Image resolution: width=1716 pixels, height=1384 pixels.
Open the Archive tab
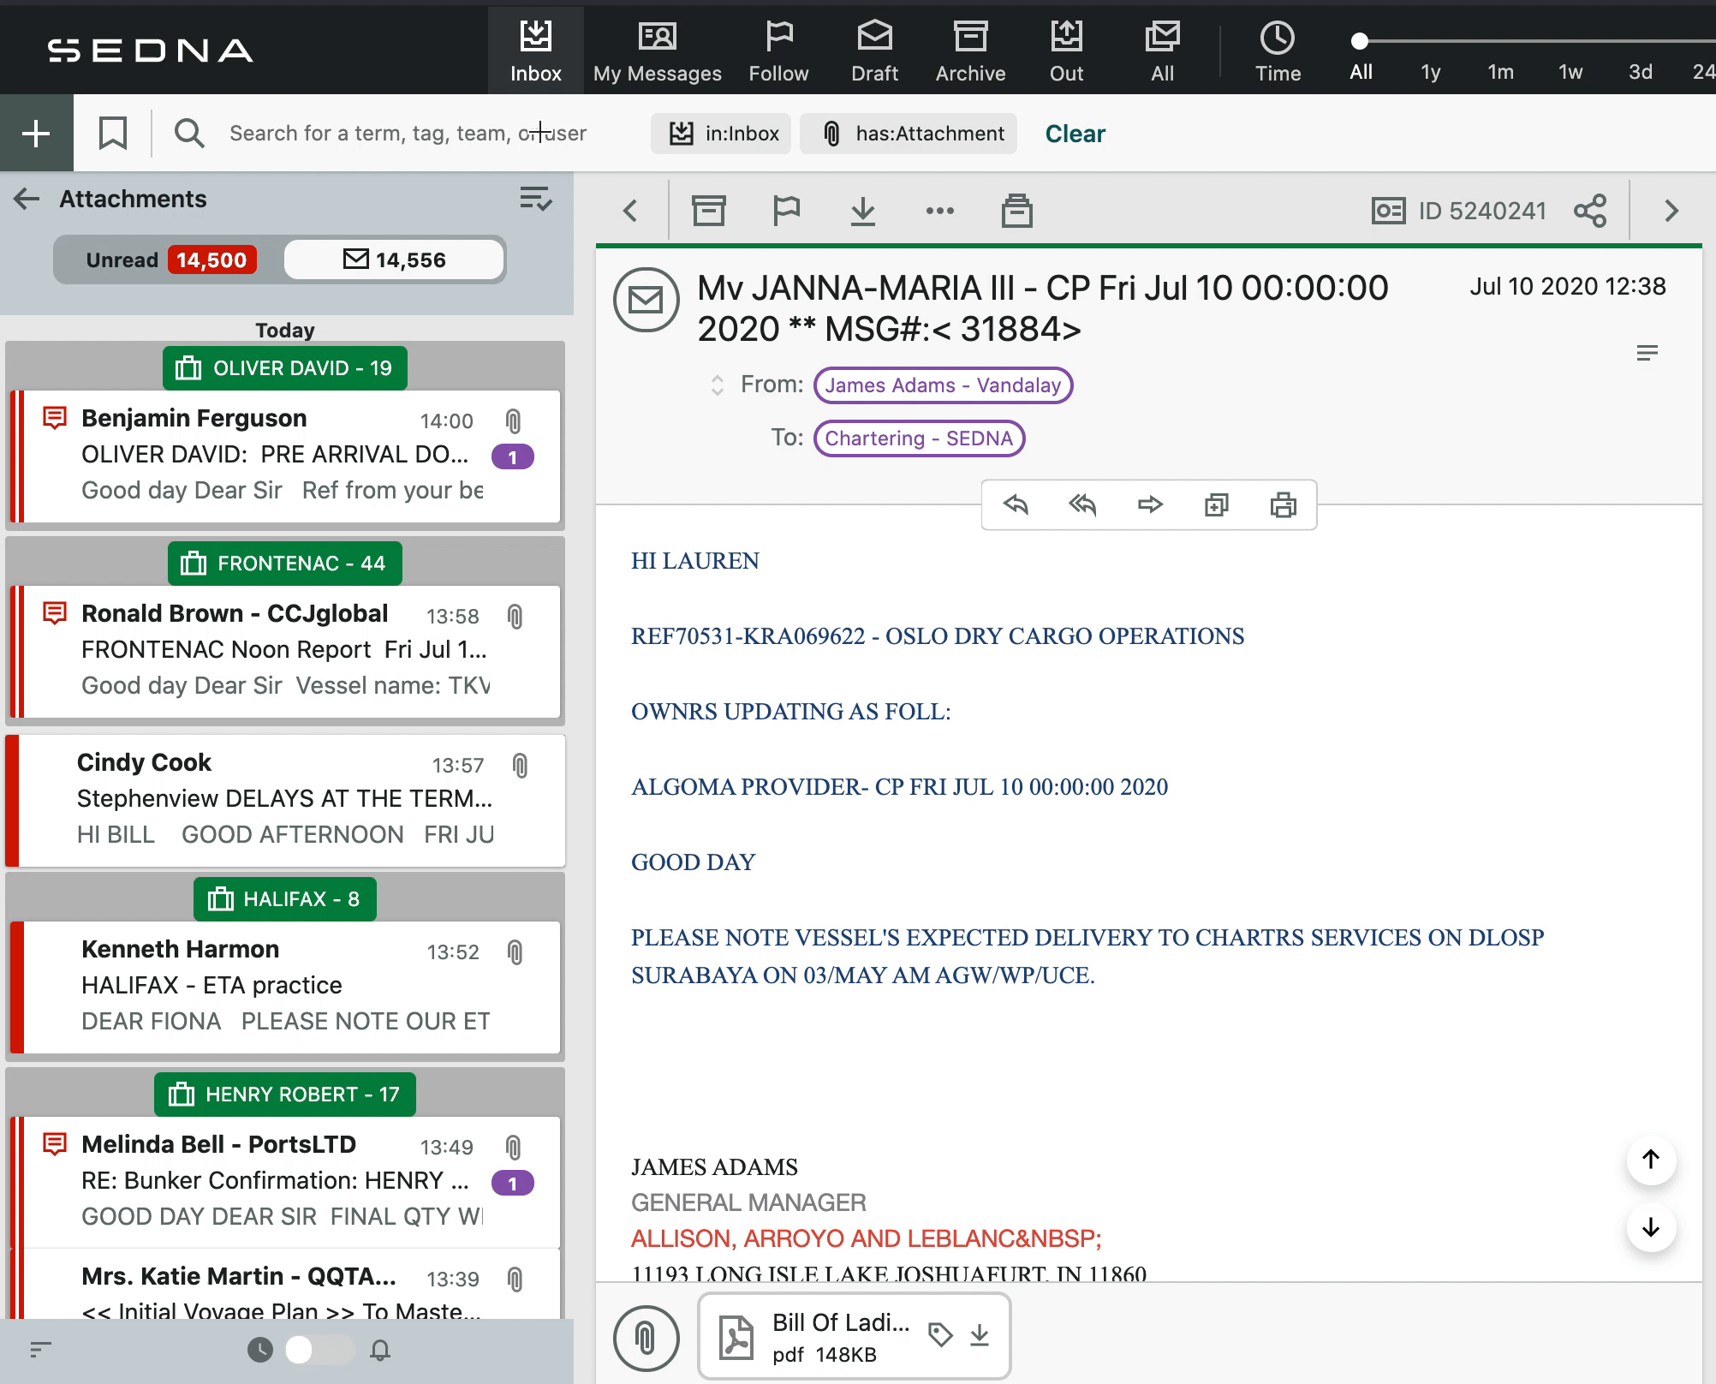970,51
